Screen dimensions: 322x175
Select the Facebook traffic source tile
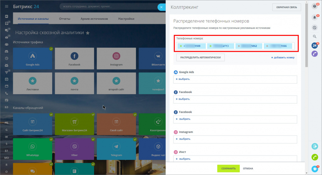click(74, 58)
